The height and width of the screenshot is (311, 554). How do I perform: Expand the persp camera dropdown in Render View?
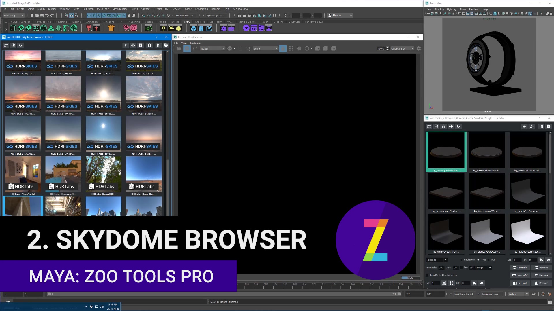[276, 48]
